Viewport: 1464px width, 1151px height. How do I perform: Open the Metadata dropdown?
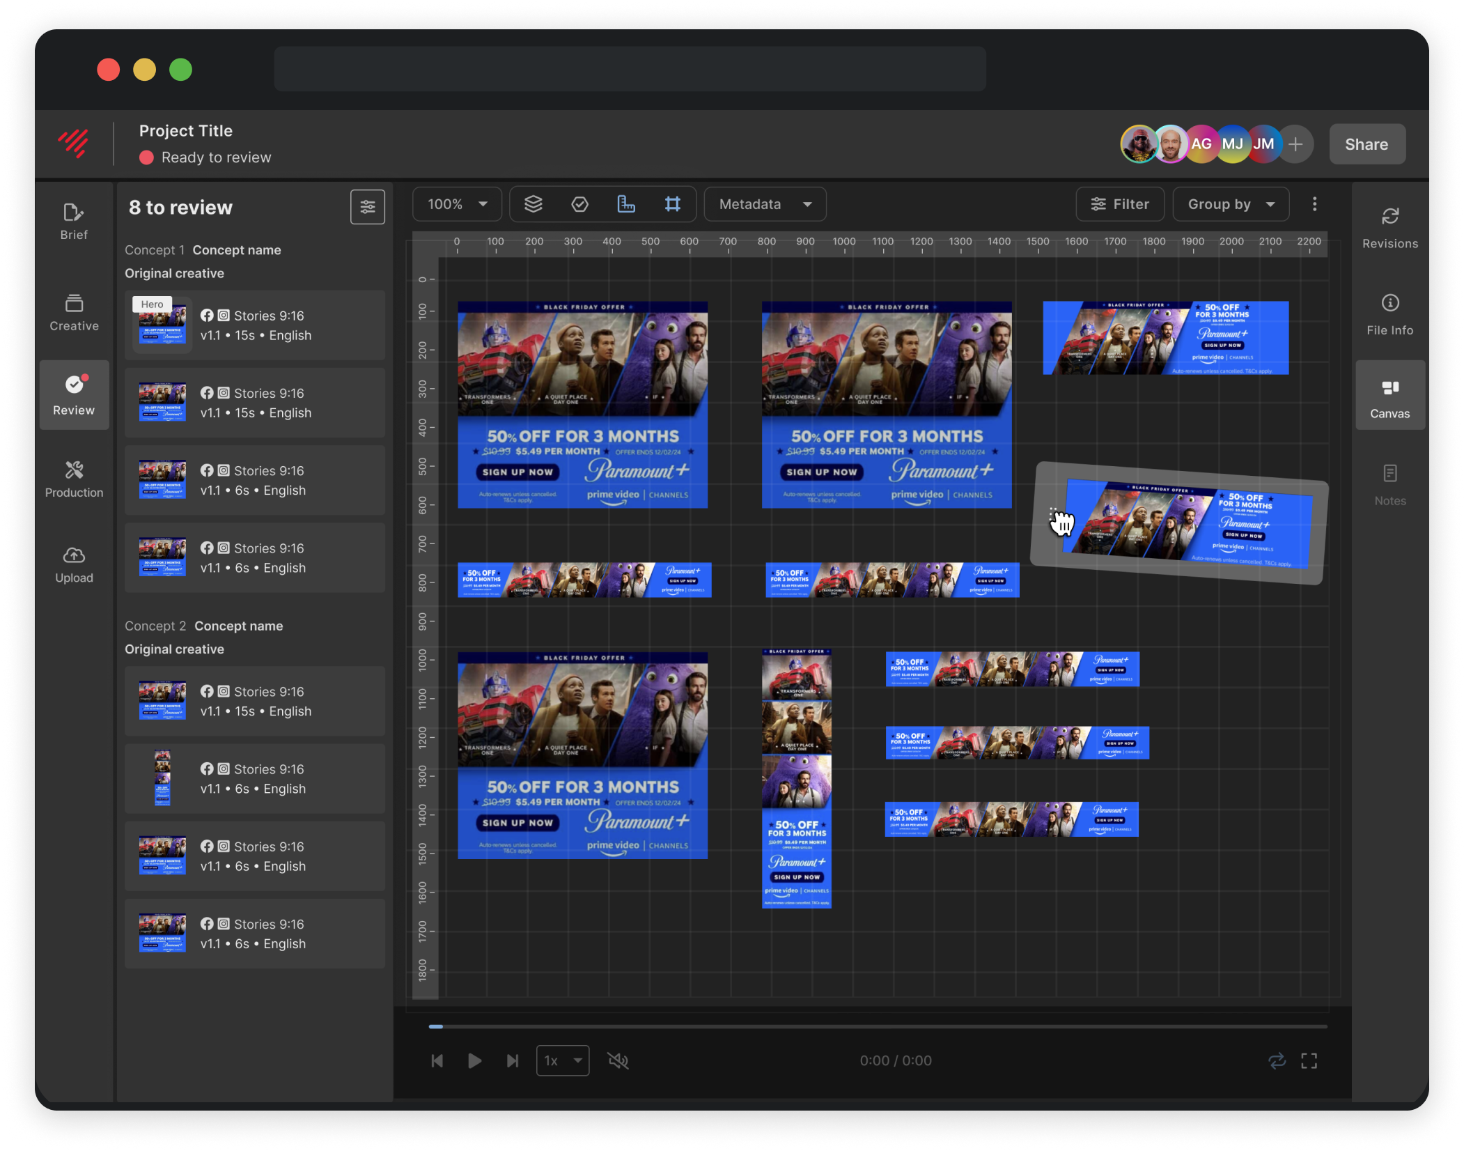click(x=765, y=204)
